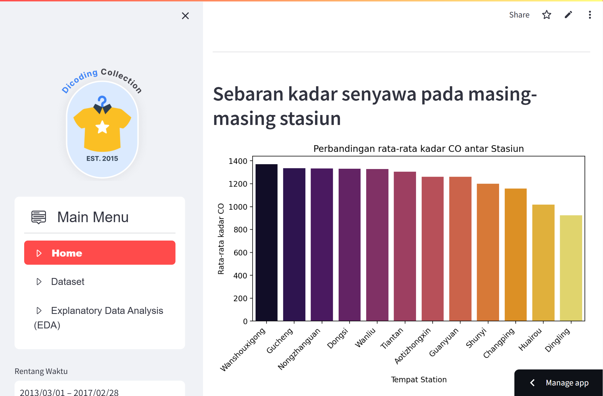
Task: Click the back chevron on Manage app
Action: [x=532, y=382]
